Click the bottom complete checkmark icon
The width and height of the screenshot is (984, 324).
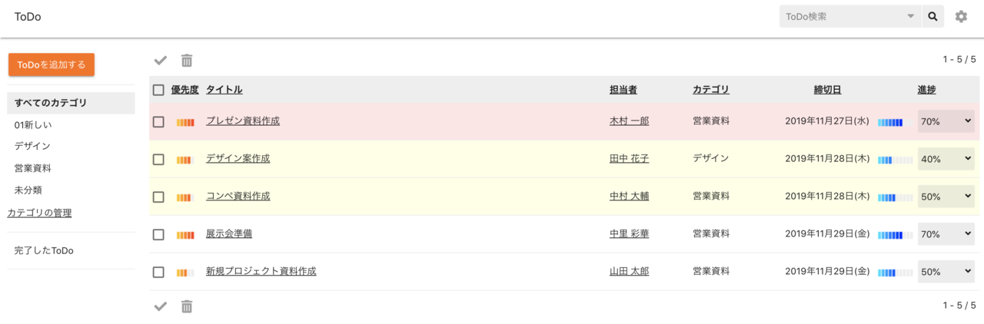click(x=161, y=306)
